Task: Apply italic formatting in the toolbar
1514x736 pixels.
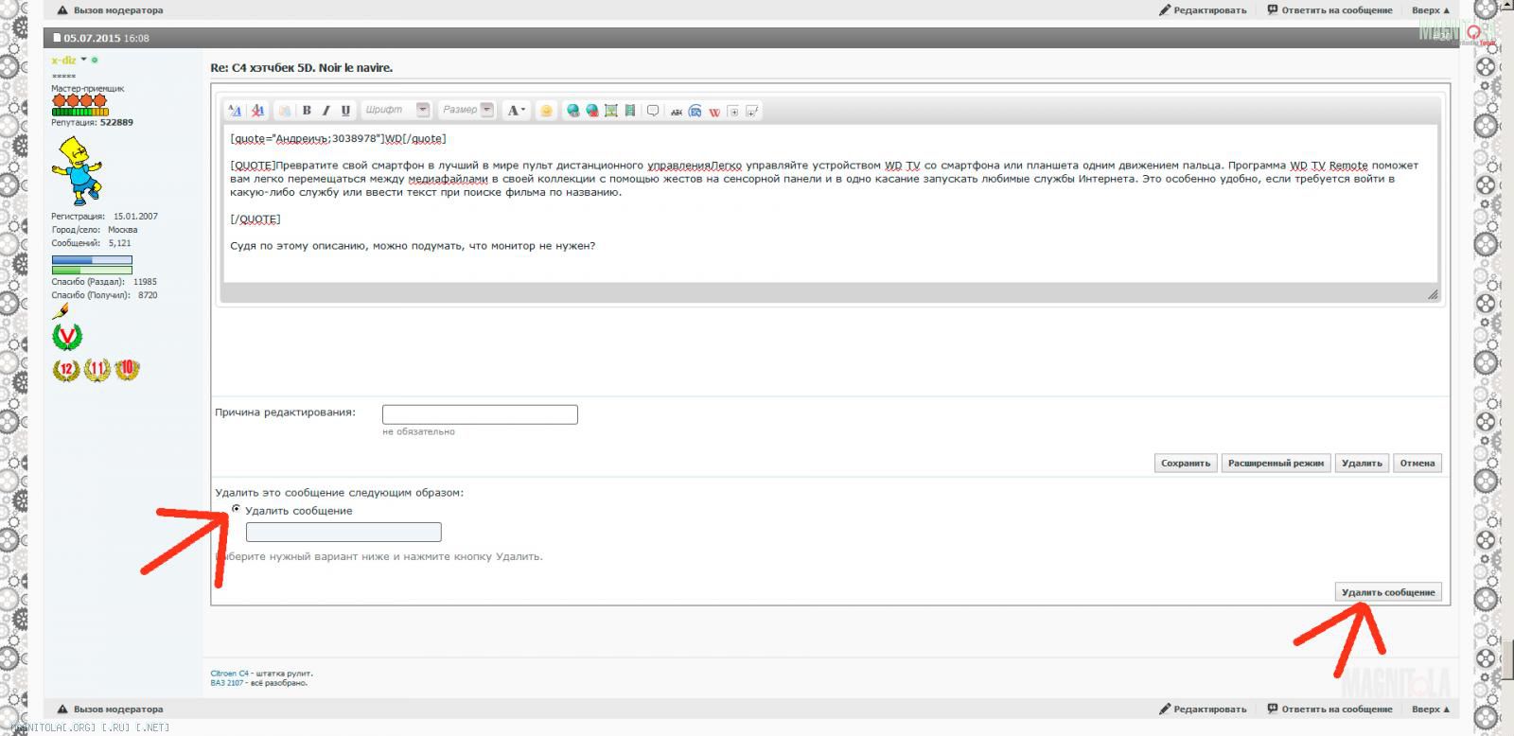Action: tap(326, 111)
